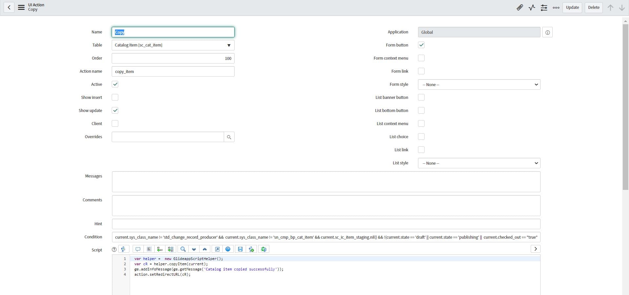629x295 pixels.
Task: Uncheck the Active checkbox
Action: coord(115,84)
